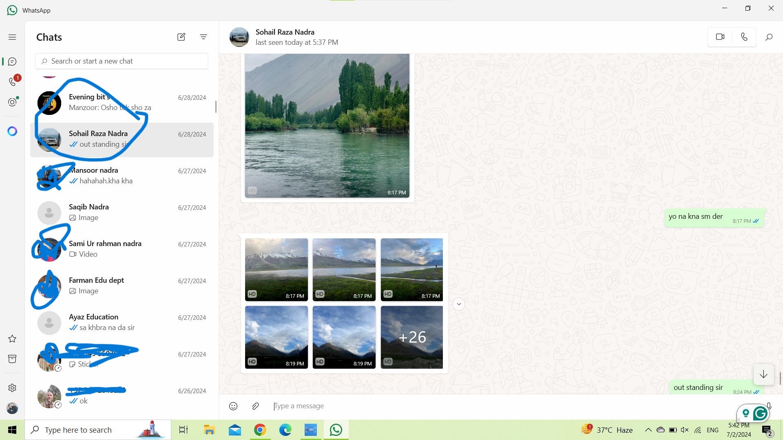Switch input language ENG indicator
783x440 pixels.
click(712, 430)
